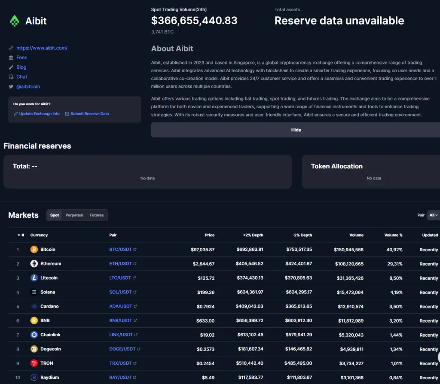This screenshot has height=384, width=440.
Task: Open the ADA/USDT pair link
Action: click(x=121, y=306)
